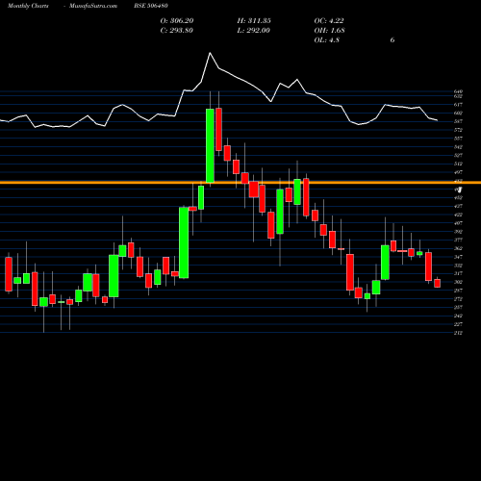Select the "BSE 506480" symbol label
The image size is (481, 481).
(151, 6)
